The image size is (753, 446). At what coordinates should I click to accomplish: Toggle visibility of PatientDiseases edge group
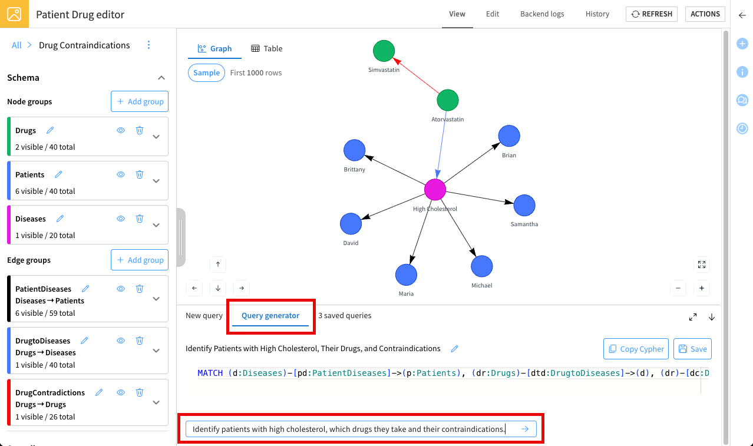click(x=121, y=289)
